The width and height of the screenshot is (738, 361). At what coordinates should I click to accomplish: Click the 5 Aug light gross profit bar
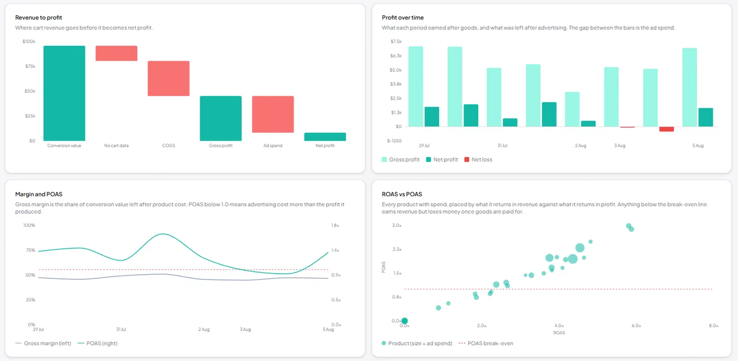(x=690, y=87)
